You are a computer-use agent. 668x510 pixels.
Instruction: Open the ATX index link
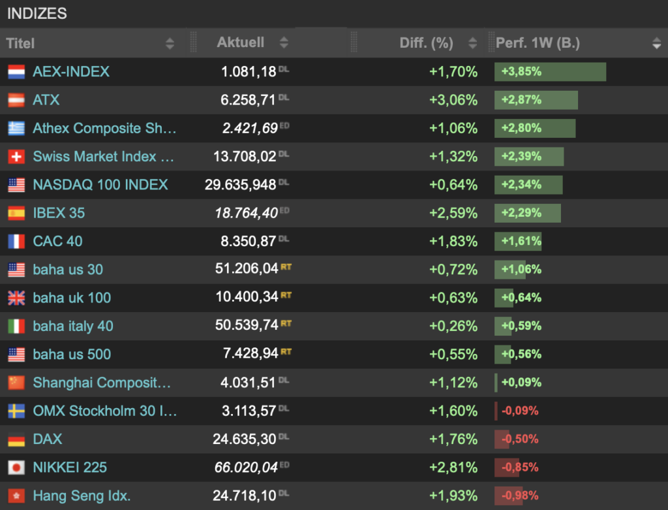(x=46, y=100)
